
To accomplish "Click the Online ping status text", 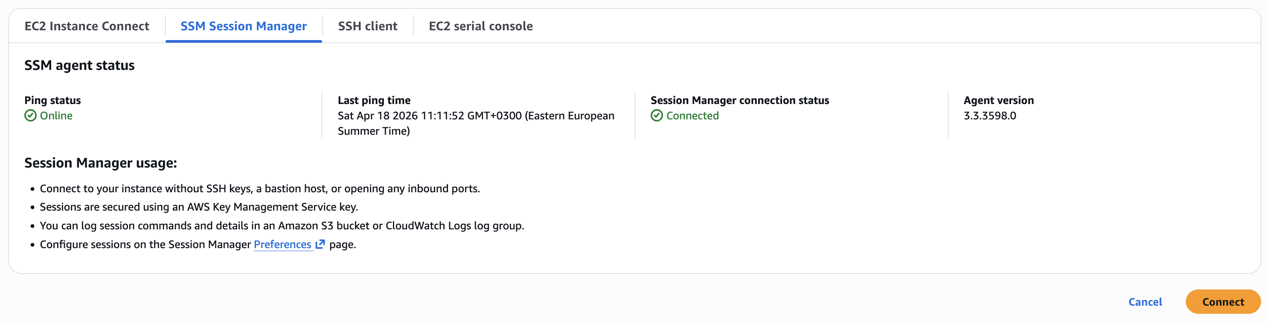I will coord(56,116).
